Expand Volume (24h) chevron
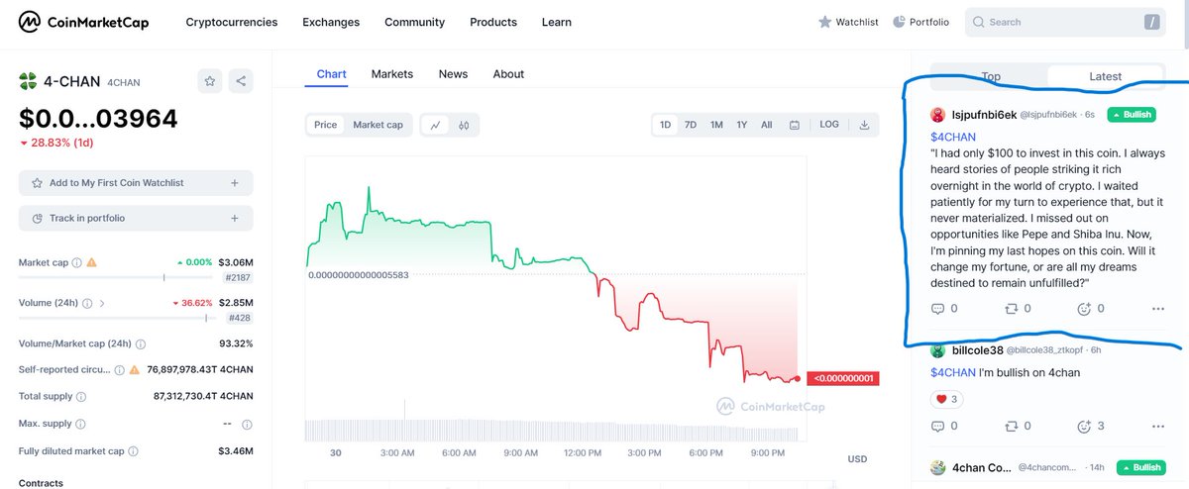Image resolution: width=1189 pixels, height=489 pixels. (101, 303)
